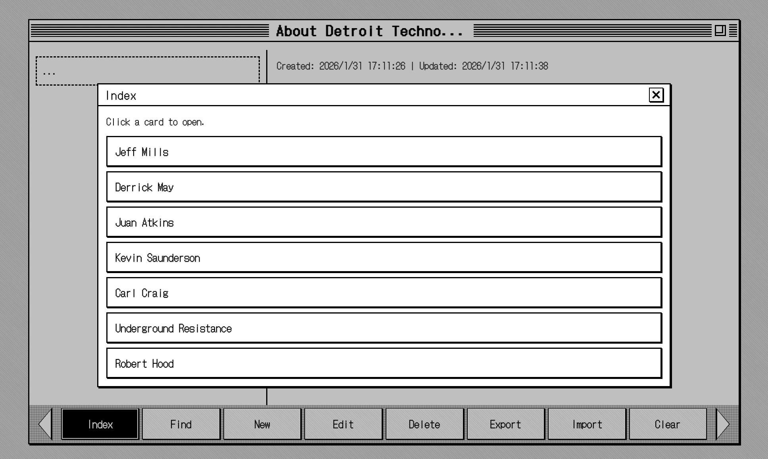Go to next card with right arrow
768x459 pixels.
[x=723, y=424]
